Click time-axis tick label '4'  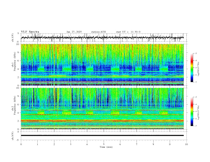pyautogui.click(x=87, y=144)
